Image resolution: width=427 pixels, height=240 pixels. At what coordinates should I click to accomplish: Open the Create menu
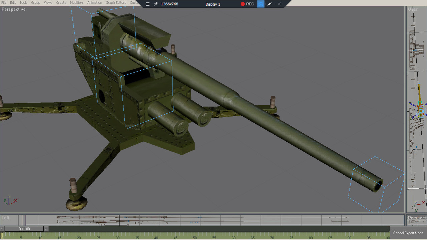61,2
